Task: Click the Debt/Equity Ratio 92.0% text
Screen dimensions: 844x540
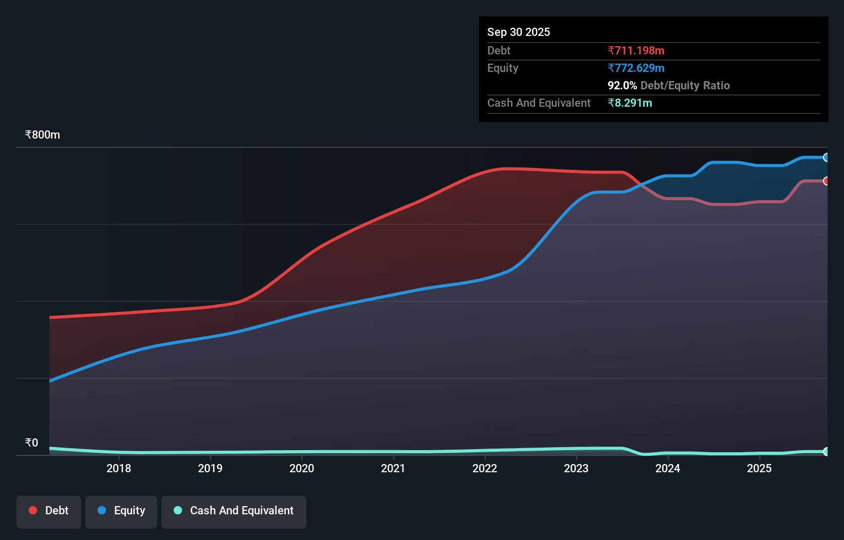Action: click(668, 85)
